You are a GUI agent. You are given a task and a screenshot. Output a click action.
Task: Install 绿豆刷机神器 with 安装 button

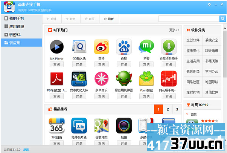point(124,96)
